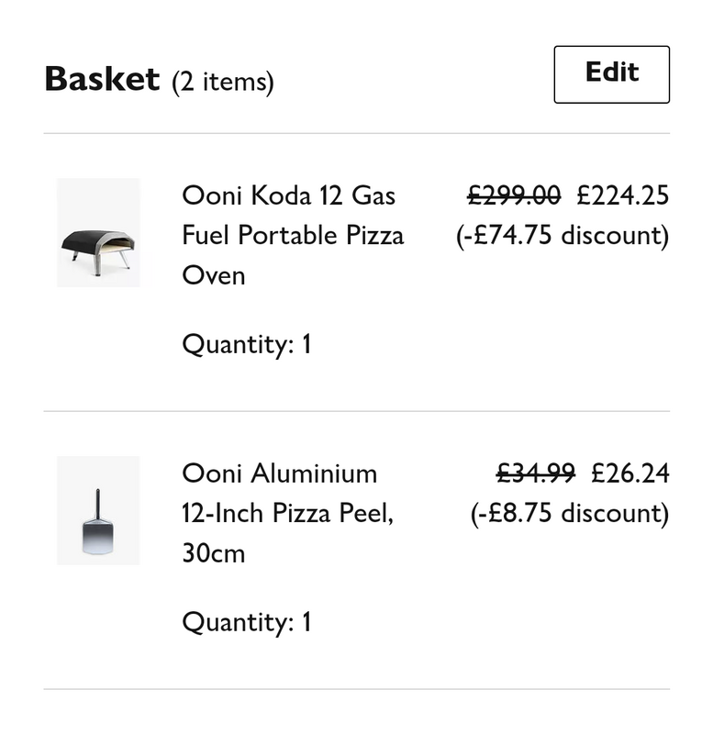Select the struck-through £299.00 original price
Viewport: 713px width, 734px height.
(x=514, y=195)
